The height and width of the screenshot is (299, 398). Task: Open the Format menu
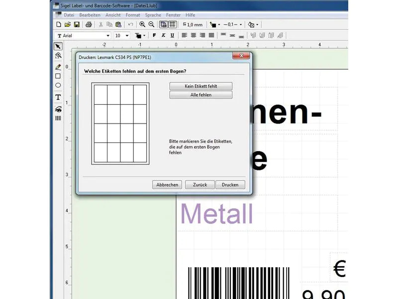click(x=133, y=15)
